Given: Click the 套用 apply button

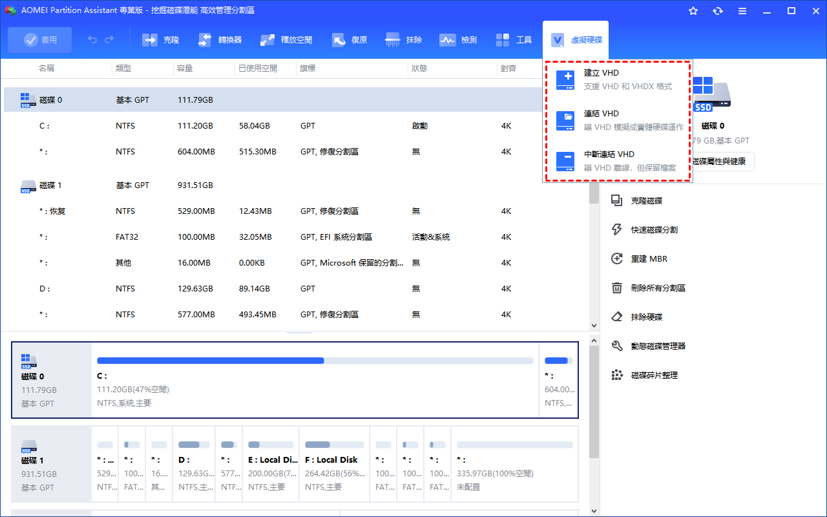Looking at the screenshot, I should coord(40,40).
